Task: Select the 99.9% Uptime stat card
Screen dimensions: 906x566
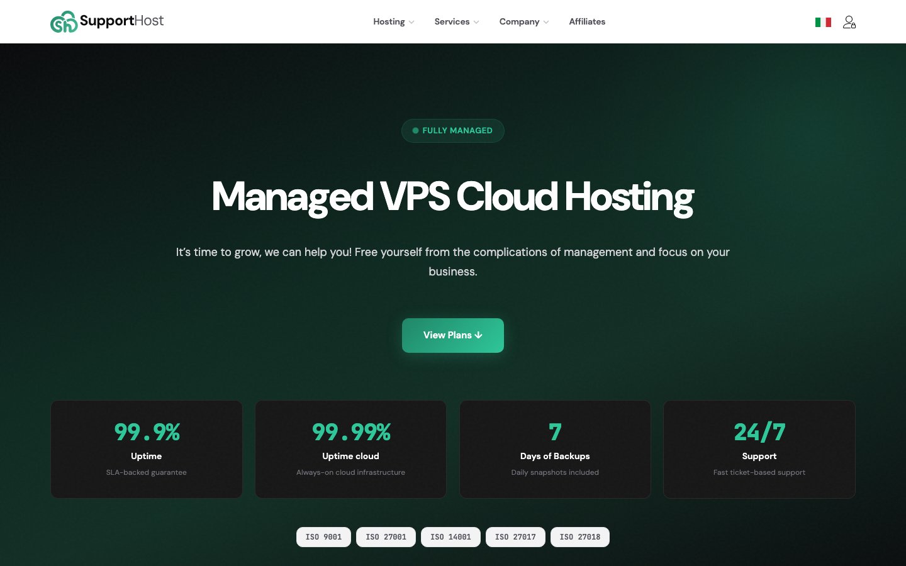Action: (x=147, y=449)
